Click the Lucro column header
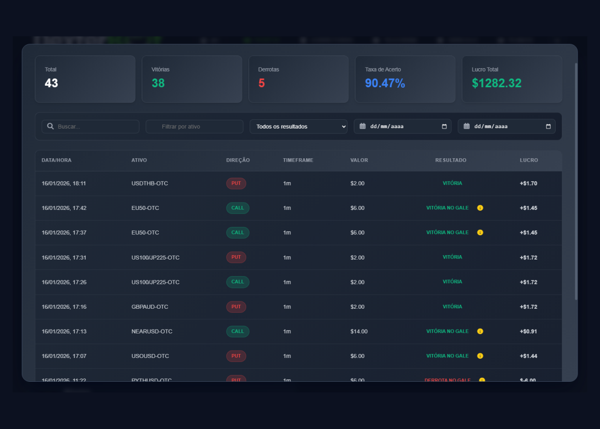Viewport: 600px width, 429px height. 529,160
